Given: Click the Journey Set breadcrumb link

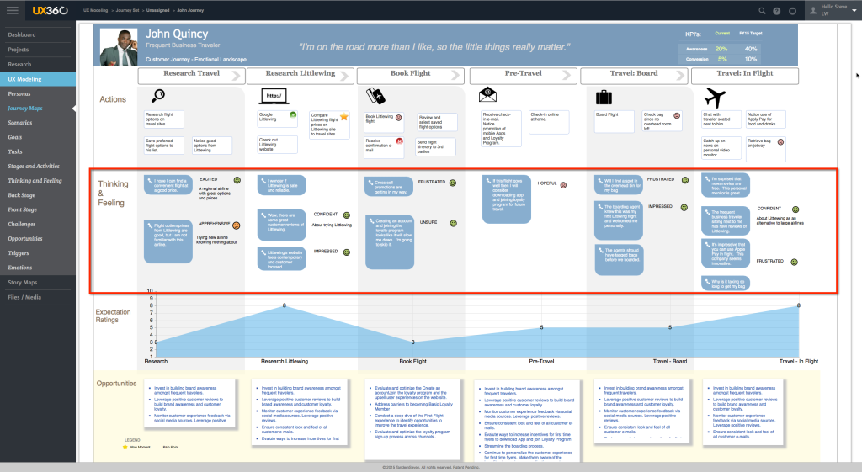Looking at the screenshot, I should coord(128,10).
